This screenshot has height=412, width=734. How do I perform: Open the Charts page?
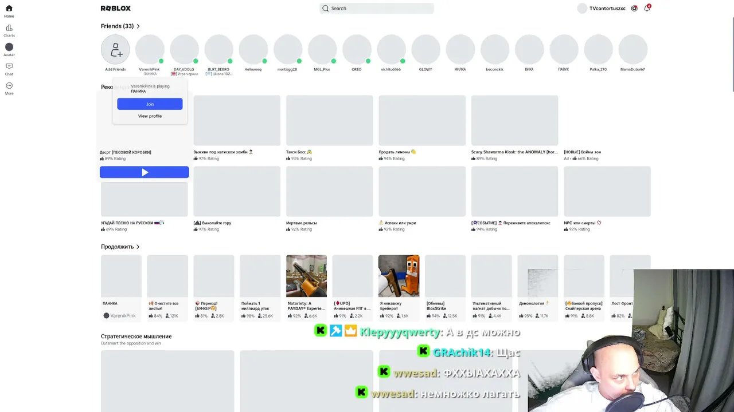point(9,30)
